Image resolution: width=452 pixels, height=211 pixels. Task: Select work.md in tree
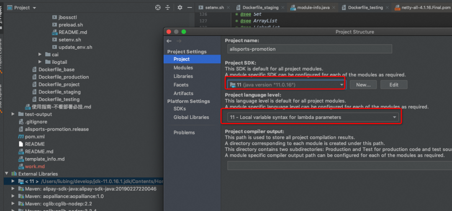point(35,166)
